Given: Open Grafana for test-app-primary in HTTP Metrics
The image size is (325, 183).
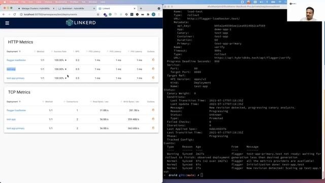Looking at the screenshot, I should click(153, 78).
